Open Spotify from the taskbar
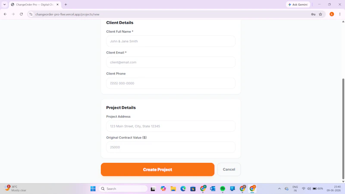Screen dimensions: 345x194 223,188
